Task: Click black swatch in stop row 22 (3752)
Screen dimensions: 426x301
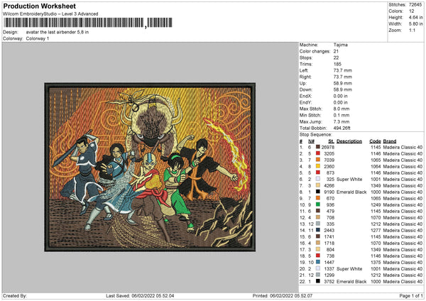Action: (317, 281)
